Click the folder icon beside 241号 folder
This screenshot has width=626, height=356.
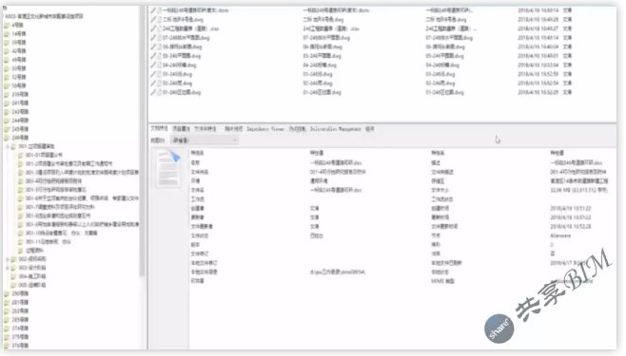(7, 103)
